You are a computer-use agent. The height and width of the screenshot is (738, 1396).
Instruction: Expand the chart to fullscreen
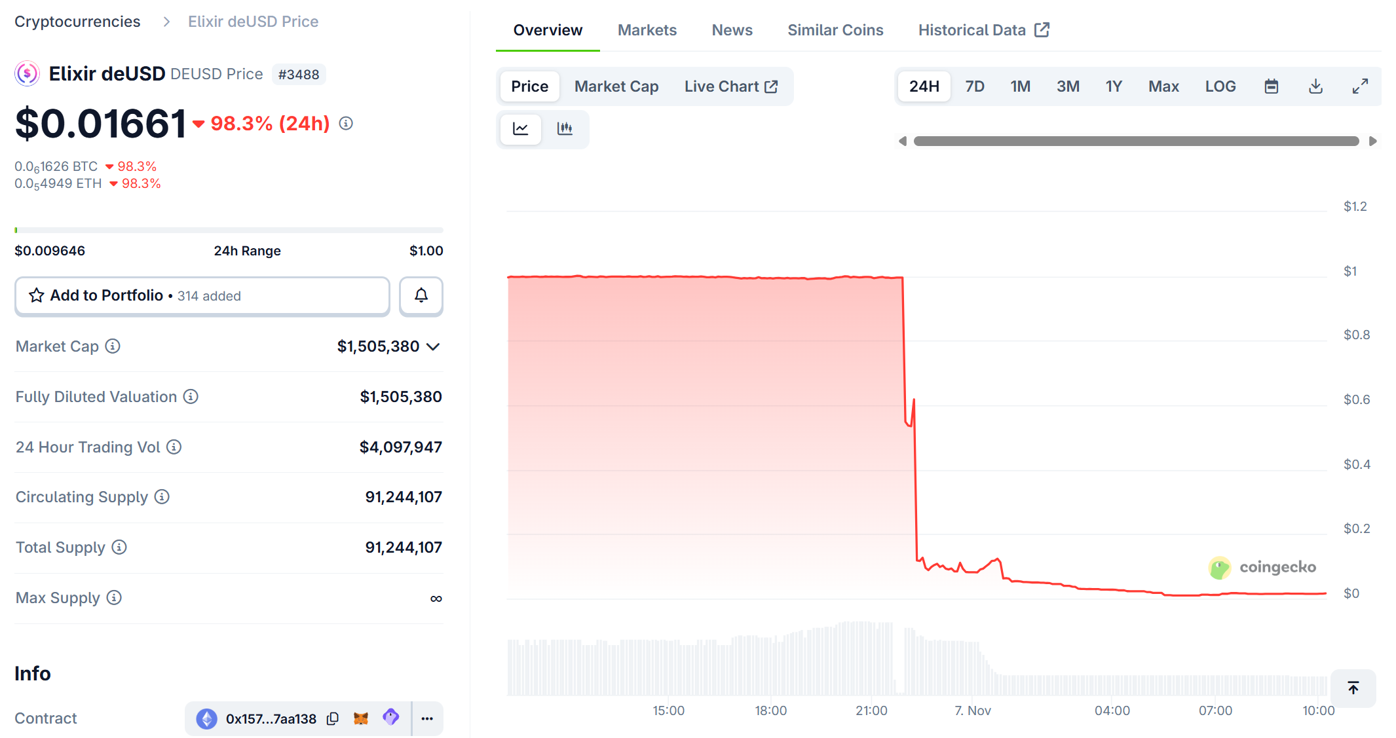(x=1361, y=86)
